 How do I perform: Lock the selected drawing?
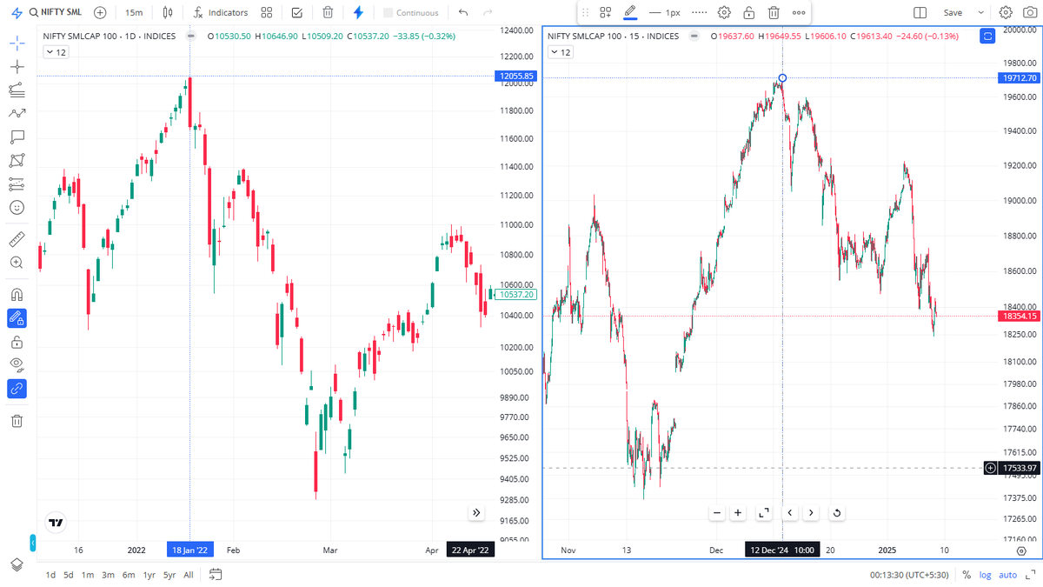748,13
